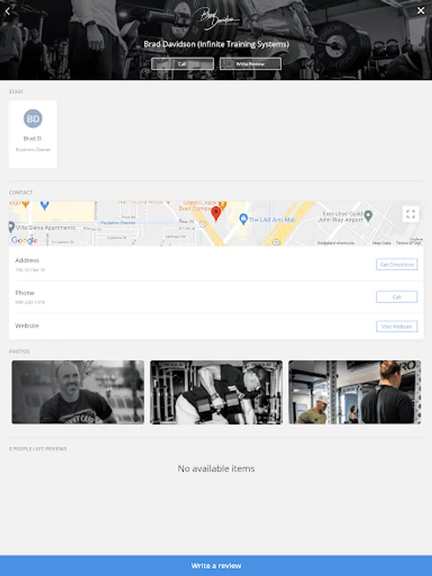Image resolution: width=432 pixels, height=576 pixels.
Task: Tap the business title Brad Davidson (Infinite Training Systems)
Action: (216, 44)
